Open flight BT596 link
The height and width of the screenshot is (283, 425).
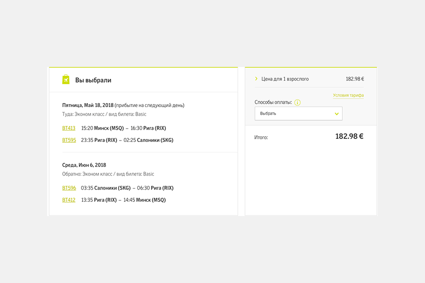tap(69, 188)
